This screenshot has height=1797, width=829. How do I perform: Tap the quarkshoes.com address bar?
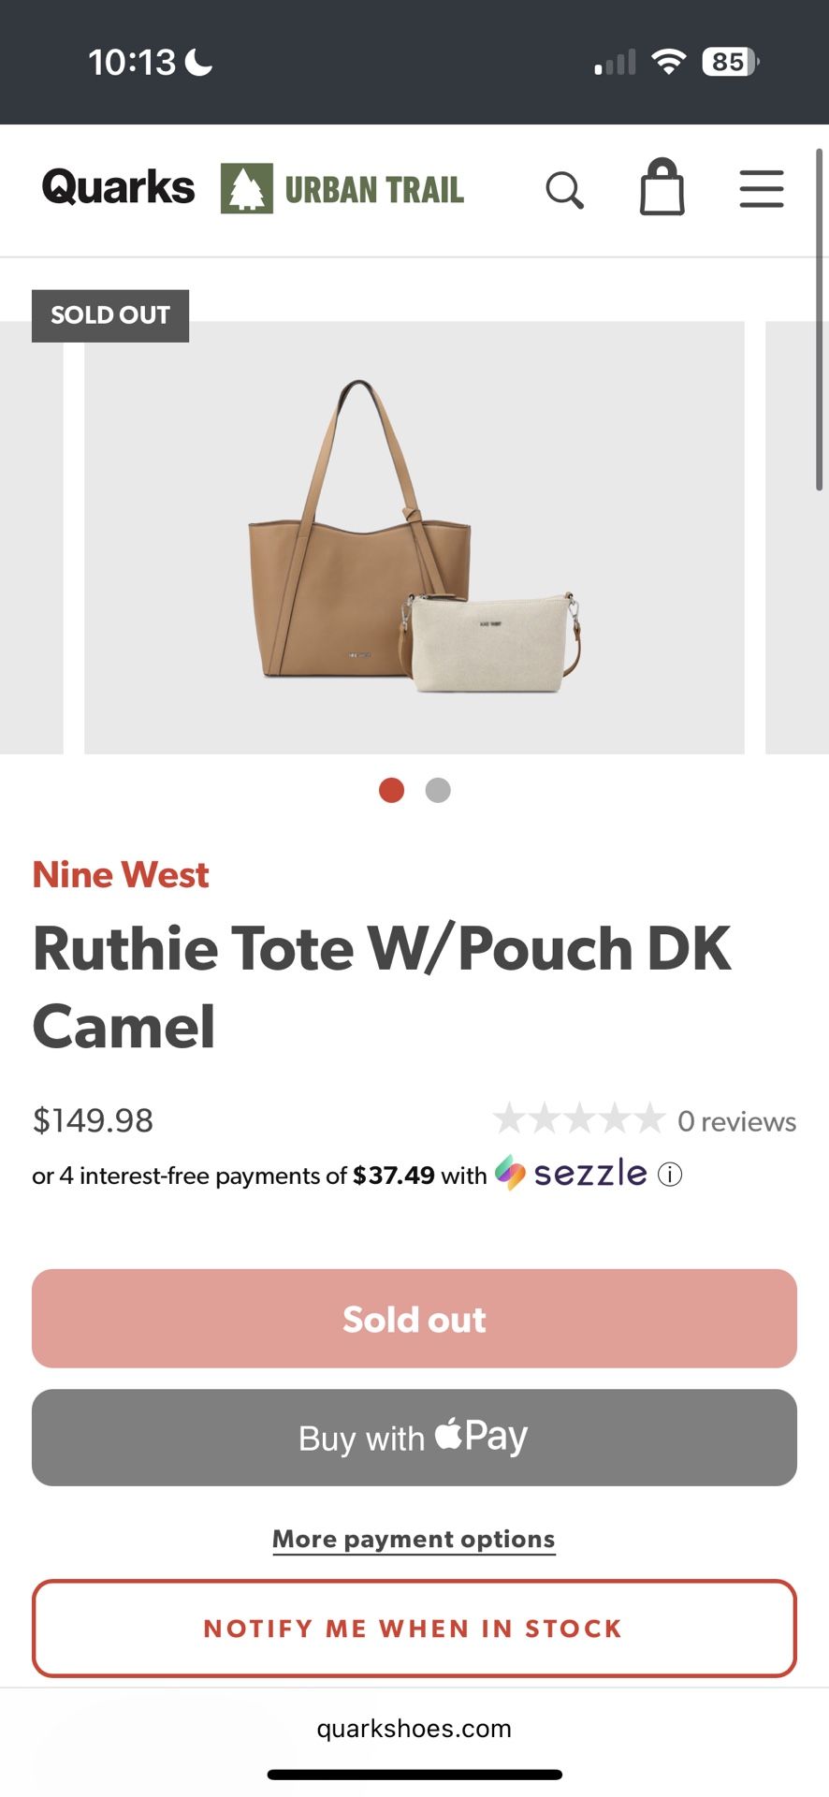pos(414,1729)
